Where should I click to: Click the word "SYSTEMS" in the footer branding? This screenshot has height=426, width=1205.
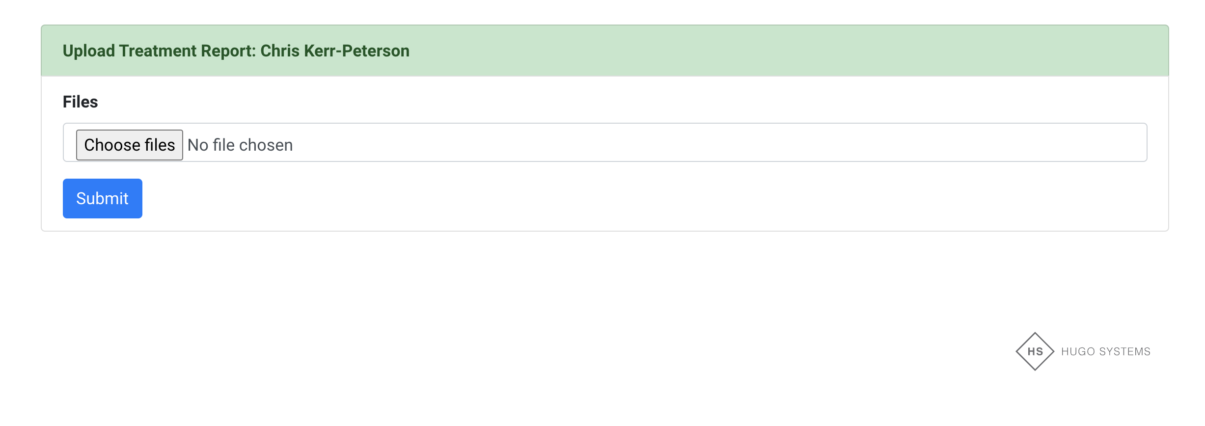[1124, 352]
